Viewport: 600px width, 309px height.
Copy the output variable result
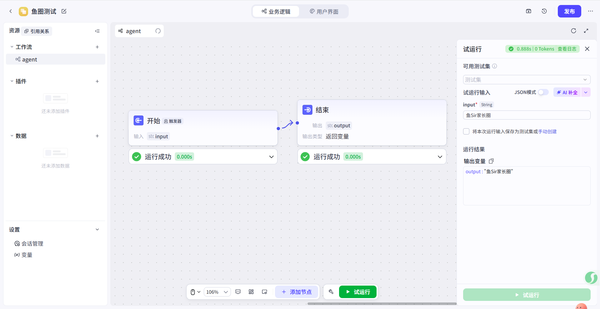(x=491, y=161)
